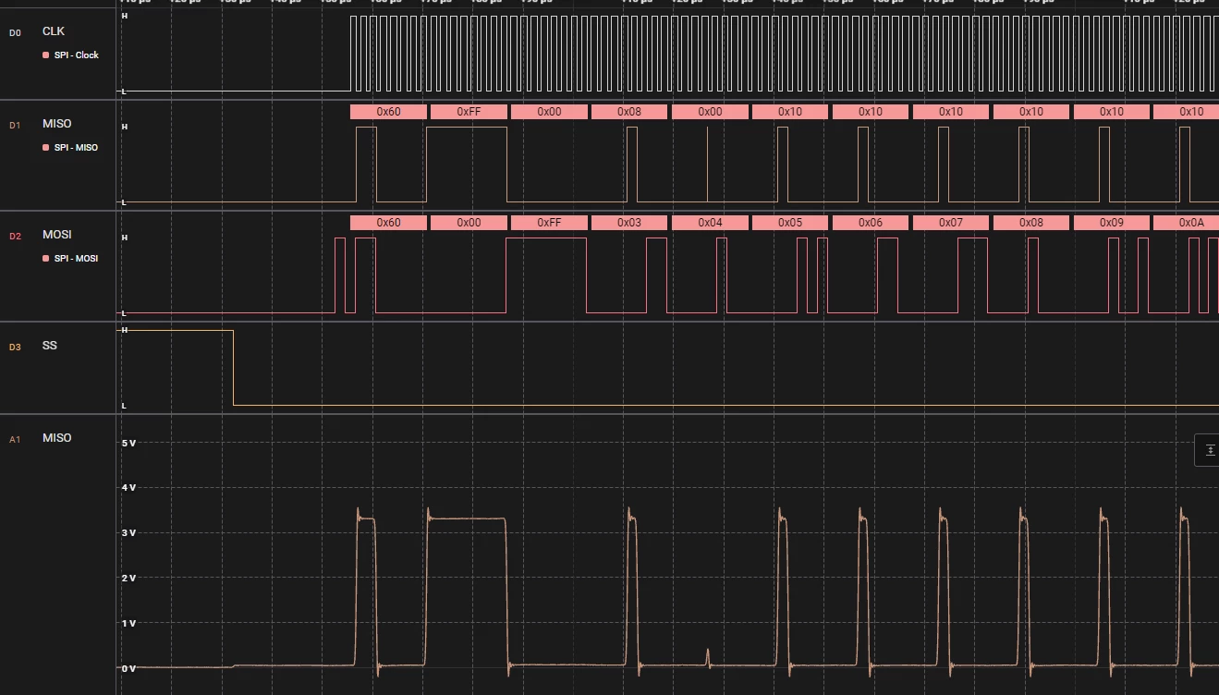Viewport: 1219px width, 695px height.
Task: Select the CLK channel name
Action: pos(54,31)
